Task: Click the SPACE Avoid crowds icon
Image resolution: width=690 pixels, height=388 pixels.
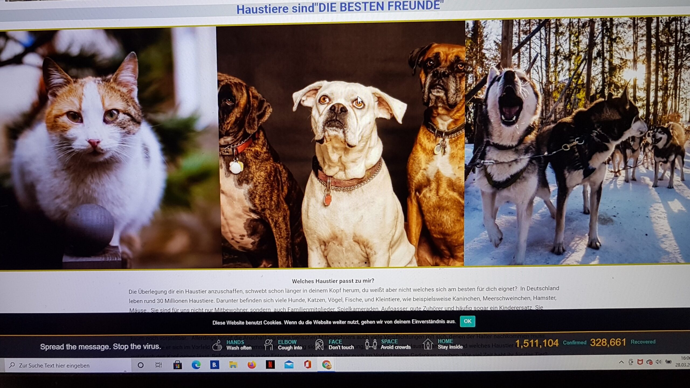Action: coord(371,344)
